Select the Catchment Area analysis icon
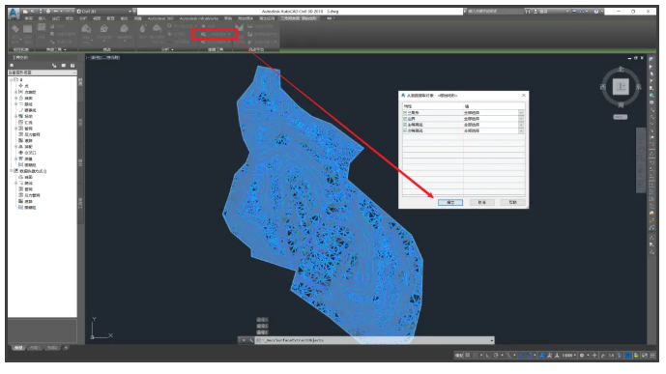The height and width of the screenshot is (374, 666). pyautogui.click(x=158, y=29)
